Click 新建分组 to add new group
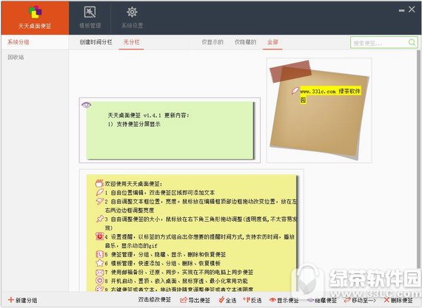Viewport: 422px width, 308px height. coord(23,300)
